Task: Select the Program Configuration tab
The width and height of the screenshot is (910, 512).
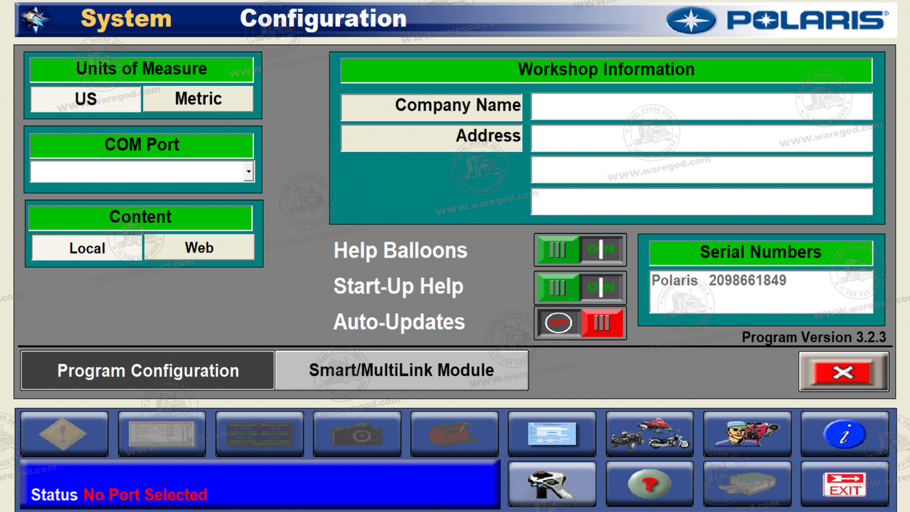Action: click(147, 370)
